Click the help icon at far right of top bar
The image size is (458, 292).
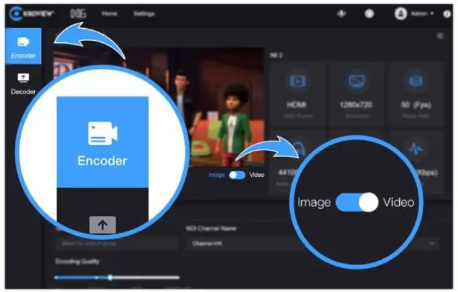[x=447, y=14]
